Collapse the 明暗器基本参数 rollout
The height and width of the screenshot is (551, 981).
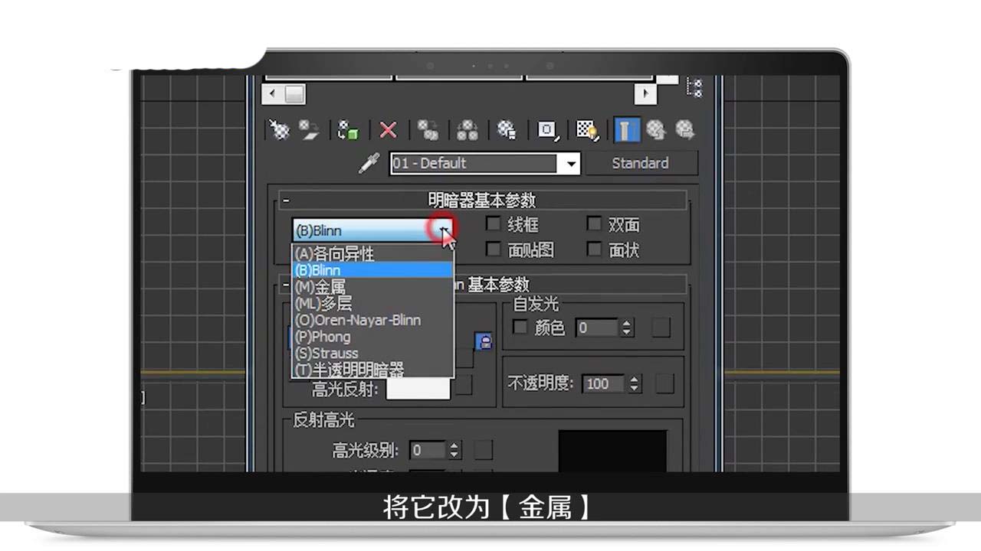tap(286, 201)
